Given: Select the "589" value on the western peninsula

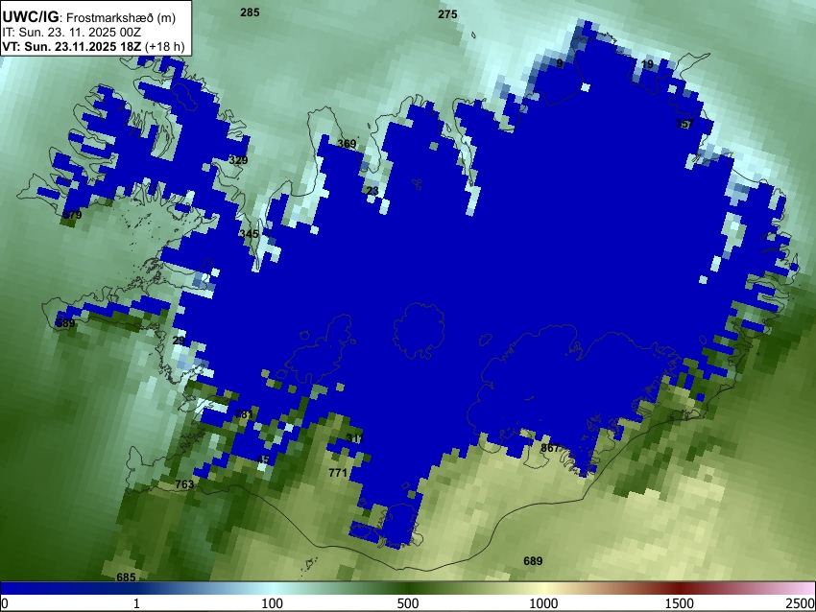Looking at the screenshot, I should tap(65, 323).
